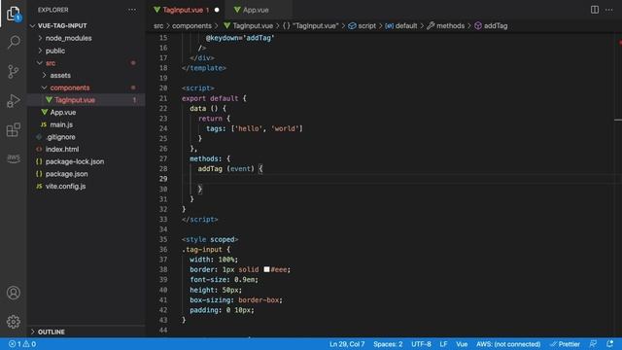622x350 pixels.
Task: Click the methods breadcrumb
Action: [x=445, y=26]
